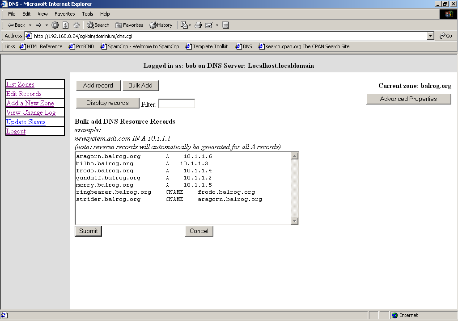The image size is (458, 321).
Task: Open the History toolbar button
Action: [x=161, y=25]
